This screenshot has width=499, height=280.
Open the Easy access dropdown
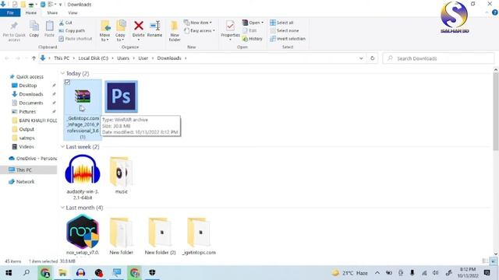200,31
